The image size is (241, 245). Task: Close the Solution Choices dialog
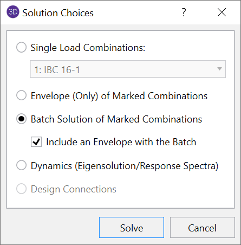[x=222, y=12]
